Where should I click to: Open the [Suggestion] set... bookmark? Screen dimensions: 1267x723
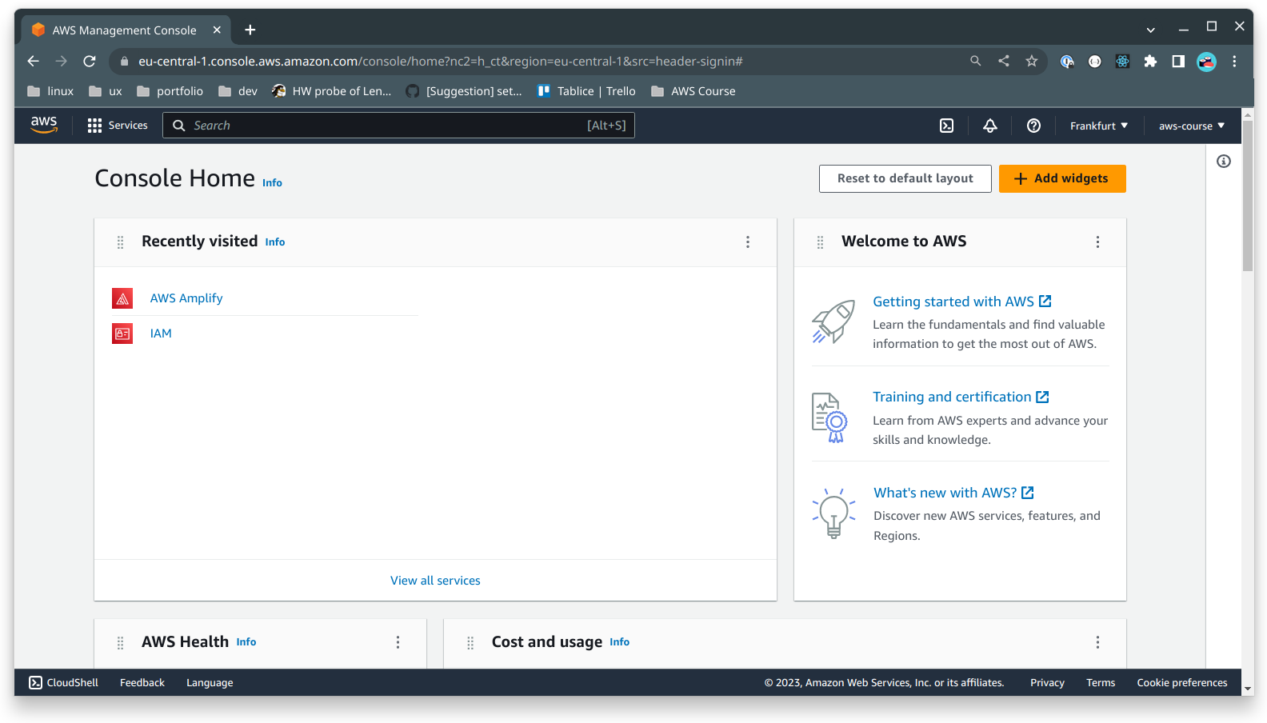(464, 91)
